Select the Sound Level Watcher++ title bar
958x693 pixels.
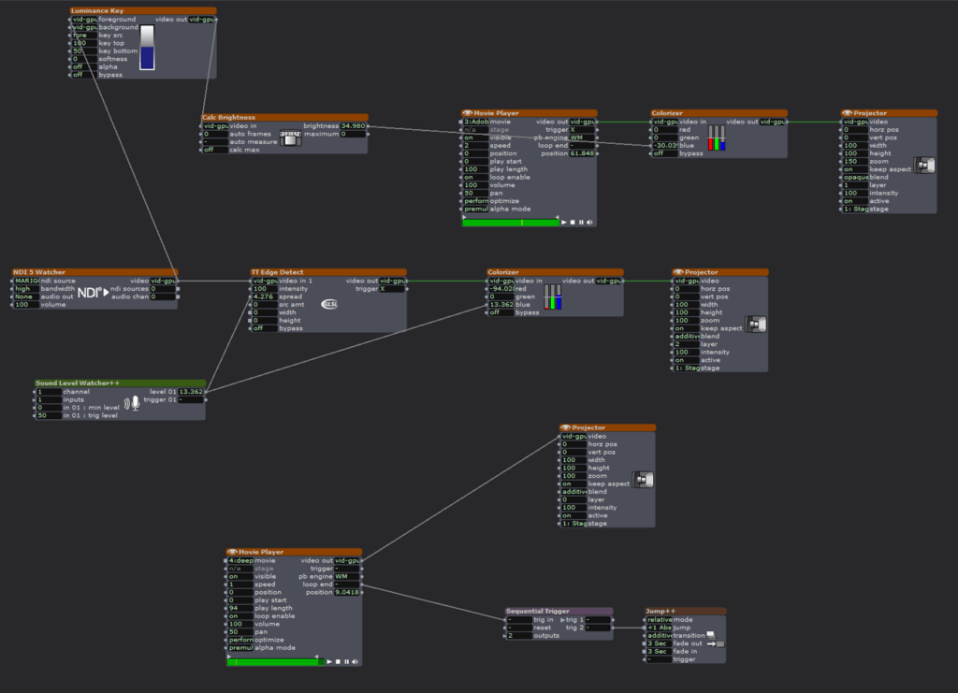[120, 383]
